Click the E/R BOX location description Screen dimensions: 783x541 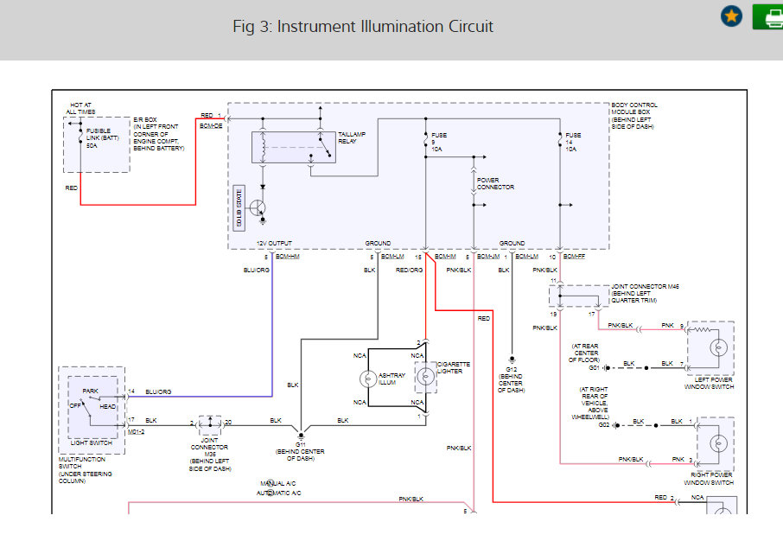click(x=158, y=134)
